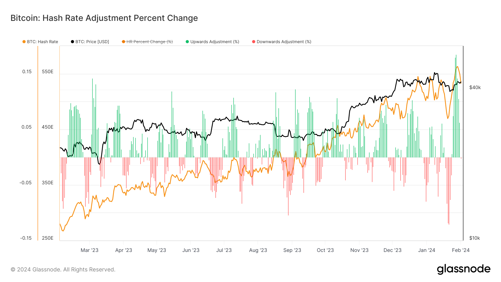Click the glassnode logo
The width and height of the screenshot is (501, 282).
pos(463,269)
